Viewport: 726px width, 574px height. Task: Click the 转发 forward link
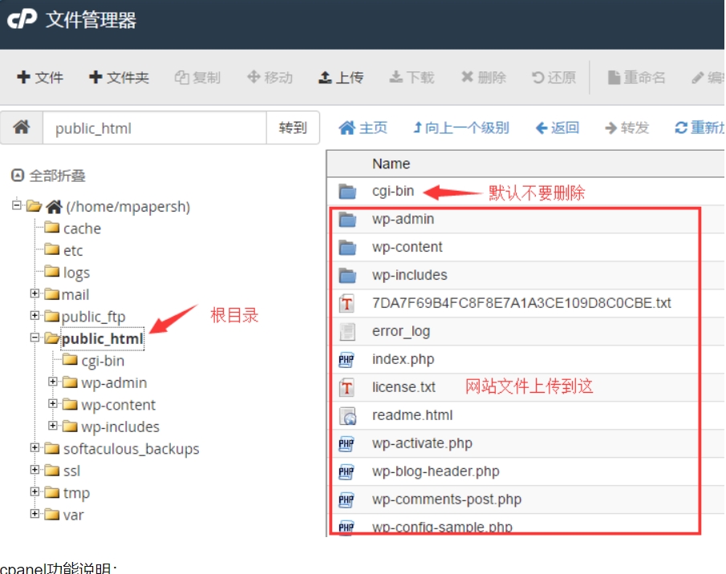click(x=627, y=127)
